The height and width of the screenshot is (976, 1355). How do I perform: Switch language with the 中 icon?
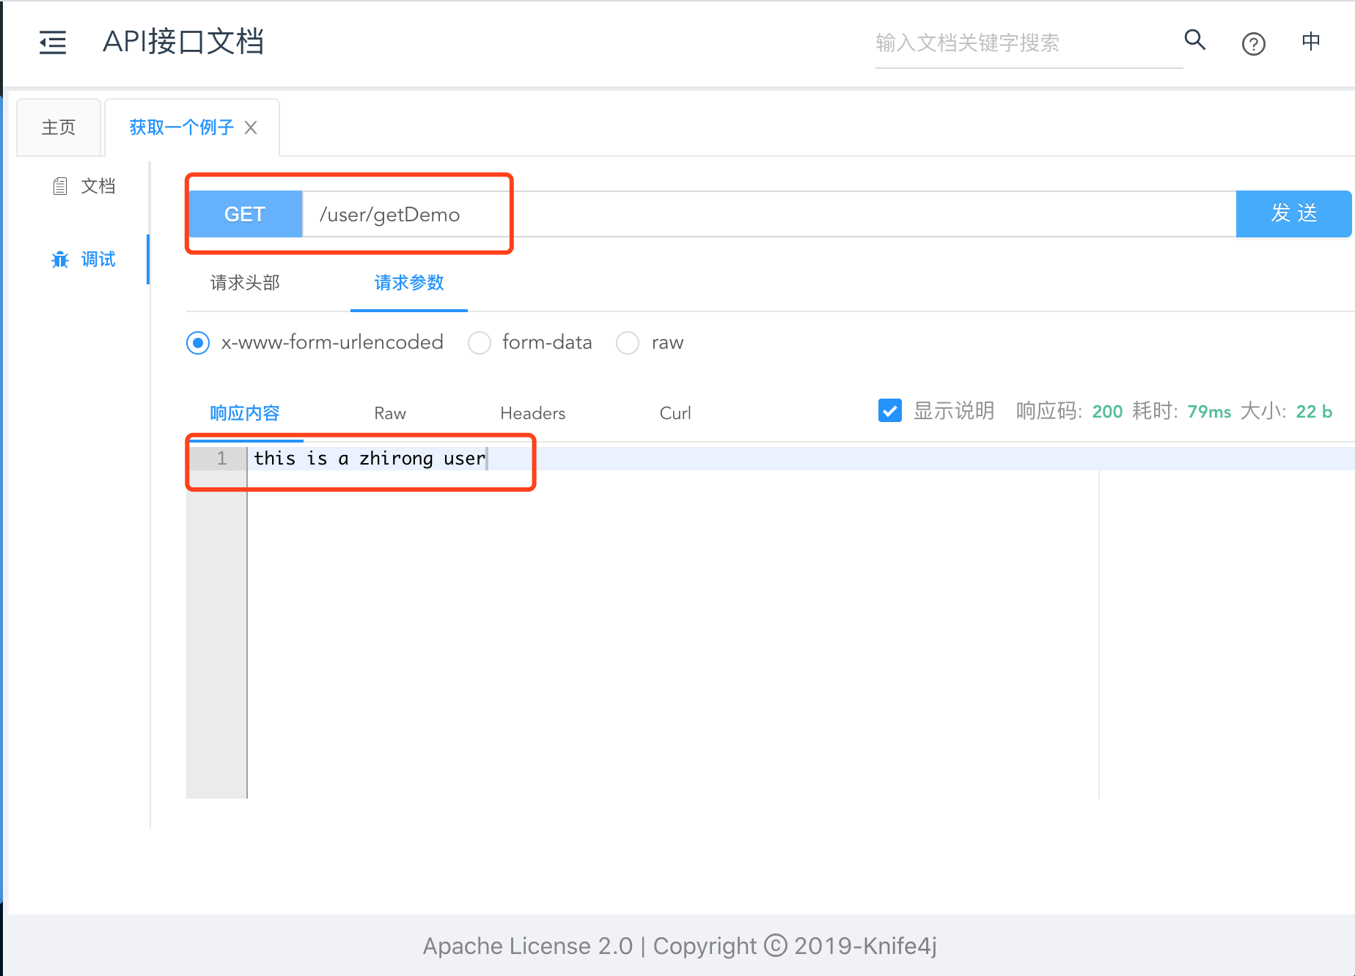(x=1311, y=41)
